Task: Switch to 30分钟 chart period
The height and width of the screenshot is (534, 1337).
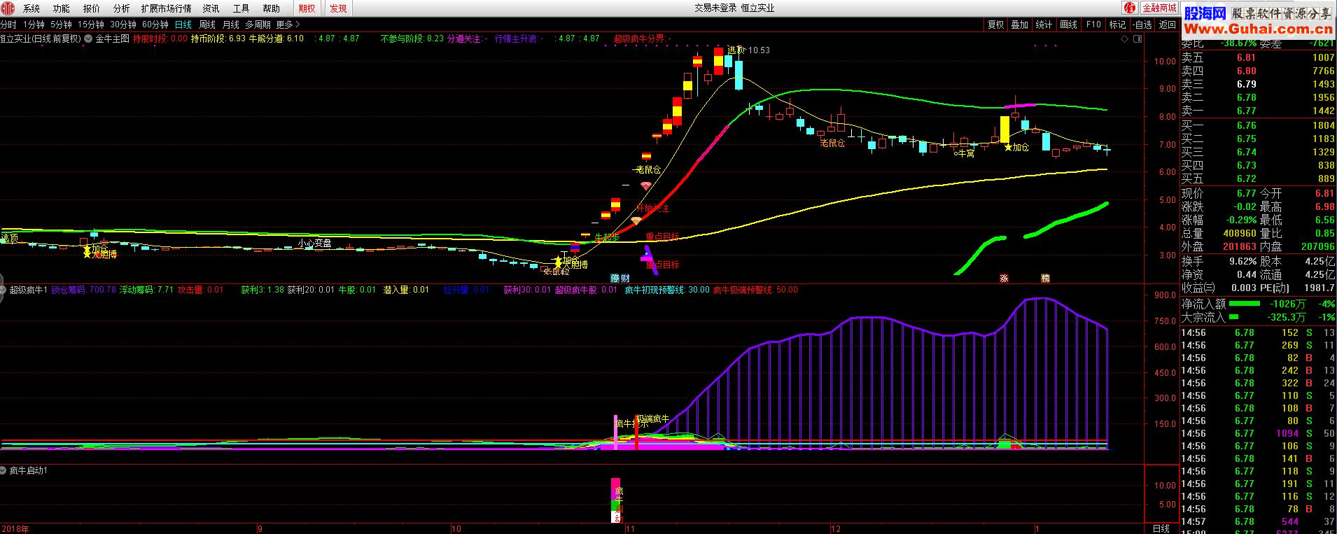Action: (x=123, y=24)
